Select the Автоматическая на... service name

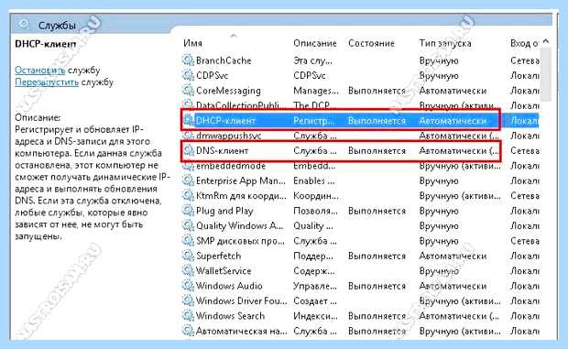pos(241,331)
